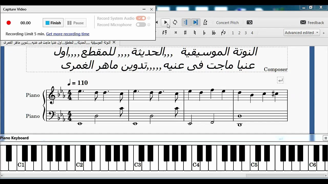Click Pause in Capture Video
Screen dimensions: 328x184
click(x=75, y=23)
